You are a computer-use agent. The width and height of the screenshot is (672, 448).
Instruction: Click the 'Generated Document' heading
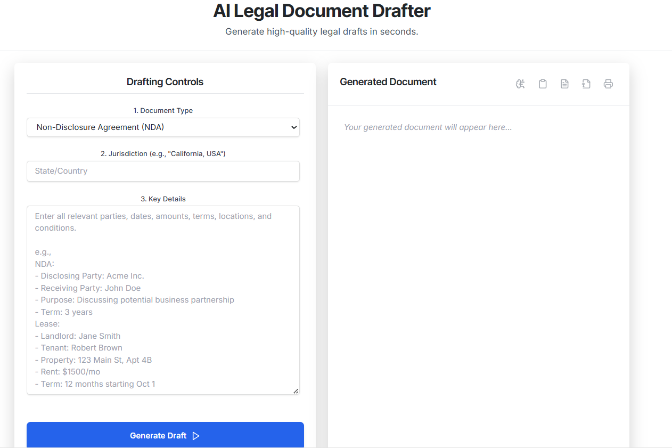(388, 82)
